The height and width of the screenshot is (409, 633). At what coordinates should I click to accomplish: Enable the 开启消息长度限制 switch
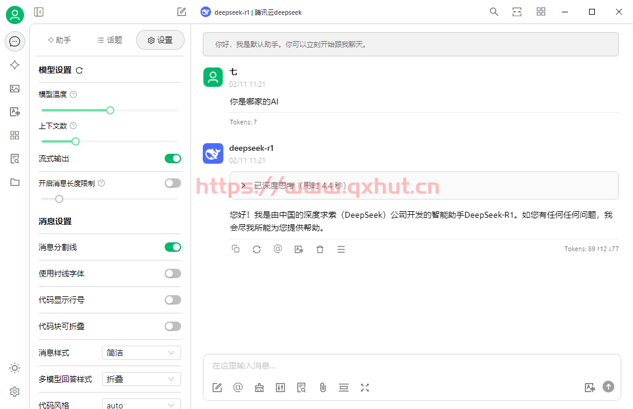click(173, 183)
